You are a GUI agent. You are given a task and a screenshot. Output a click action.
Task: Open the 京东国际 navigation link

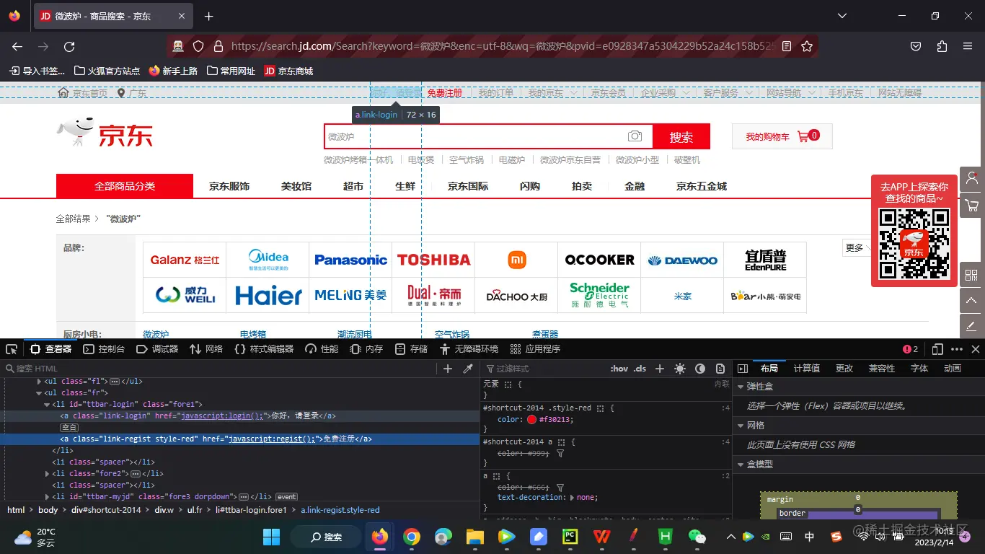tap(468, 186)
